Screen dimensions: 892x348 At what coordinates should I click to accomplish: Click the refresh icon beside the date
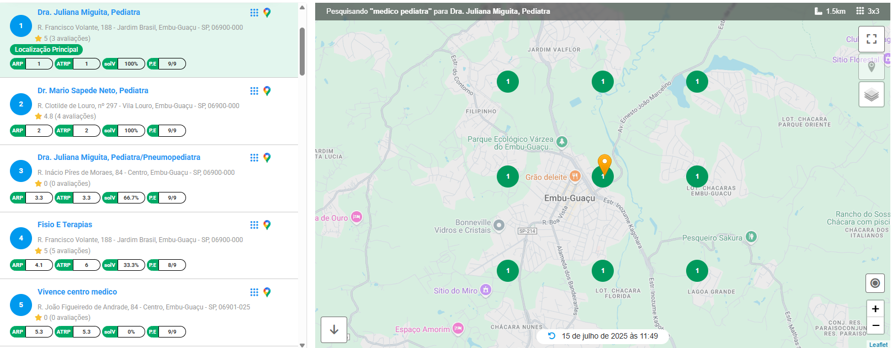click(551, 336)
